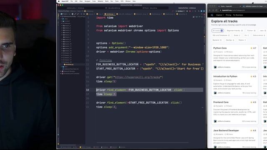Click the horizontal scrollbar of the editor
The image size is (267, 150).
[143, 142]
